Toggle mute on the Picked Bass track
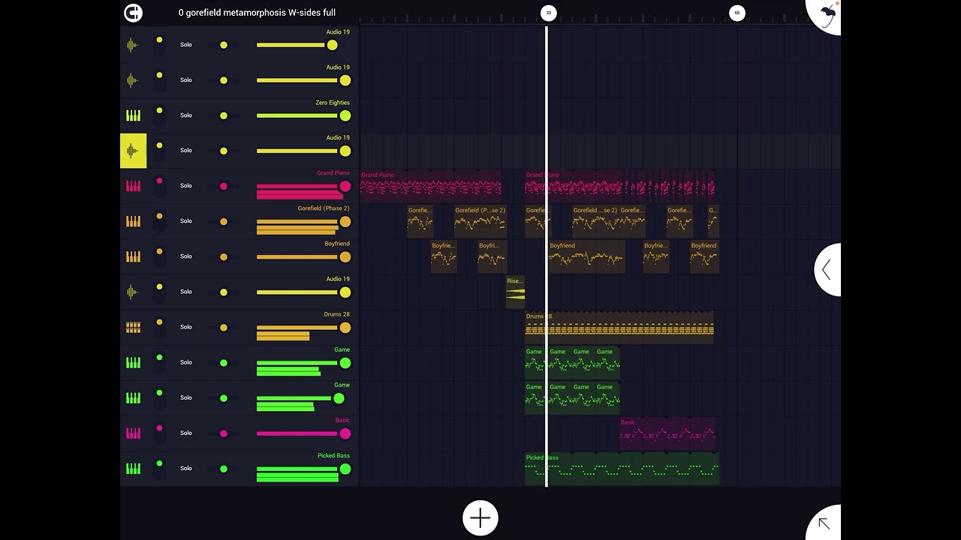 pos(159,468)
